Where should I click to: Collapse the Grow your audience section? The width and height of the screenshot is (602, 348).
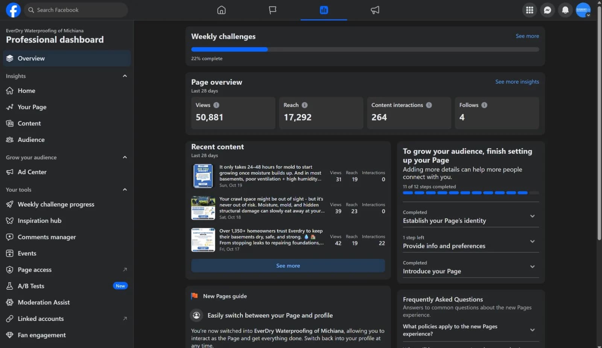click(125, 157)
